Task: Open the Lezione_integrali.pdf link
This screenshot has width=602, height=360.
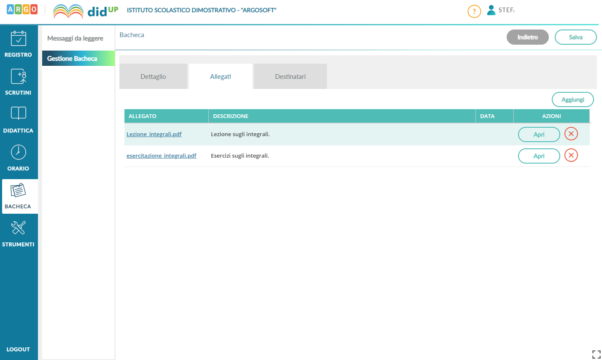Action: 154,134
